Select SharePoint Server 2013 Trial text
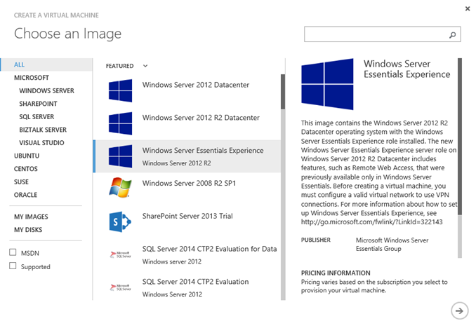The width and height of the screenshot is (476, 328). coord(187,216)
